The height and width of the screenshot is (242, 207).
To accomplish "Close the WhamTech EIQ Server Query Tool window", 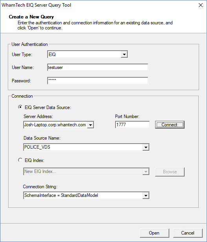I will point(201,5).
